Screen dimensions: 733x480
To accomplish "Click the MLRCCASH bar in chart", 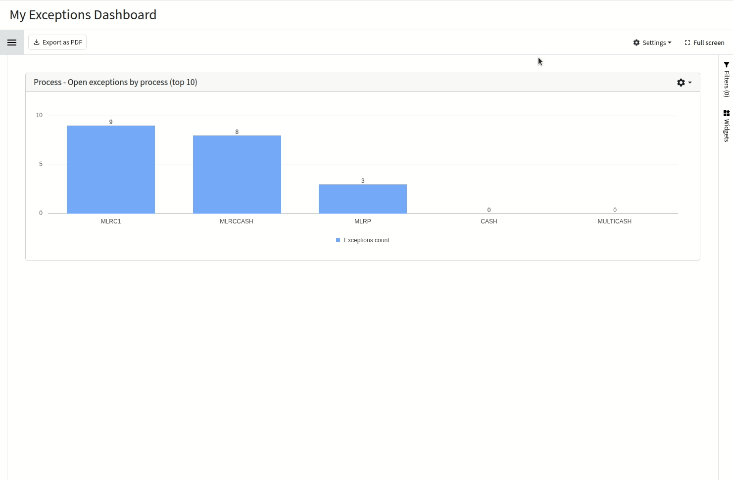I will tap(237, 175).
